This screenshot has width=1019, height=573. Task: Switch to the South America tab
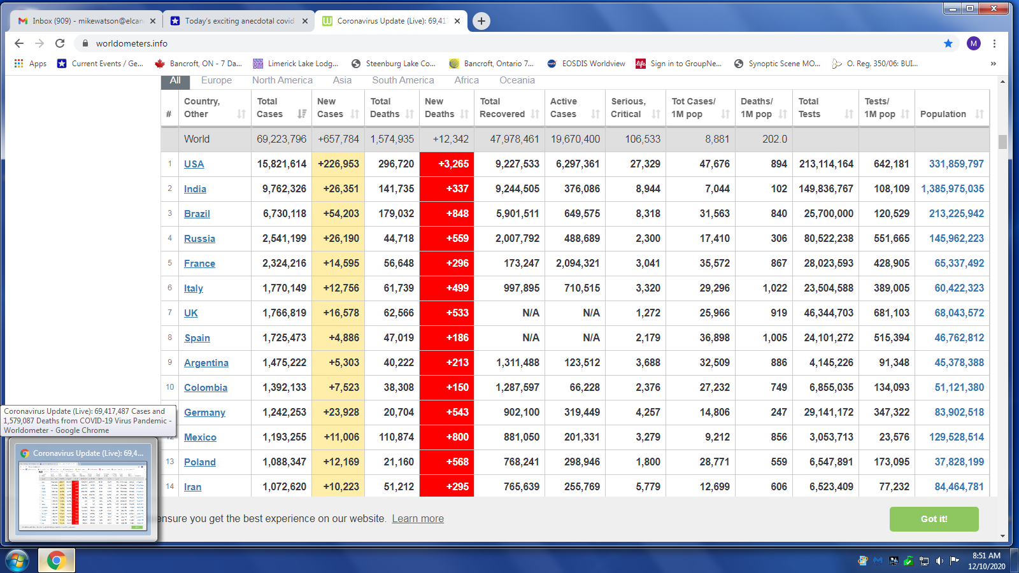(x=403, y=80)
